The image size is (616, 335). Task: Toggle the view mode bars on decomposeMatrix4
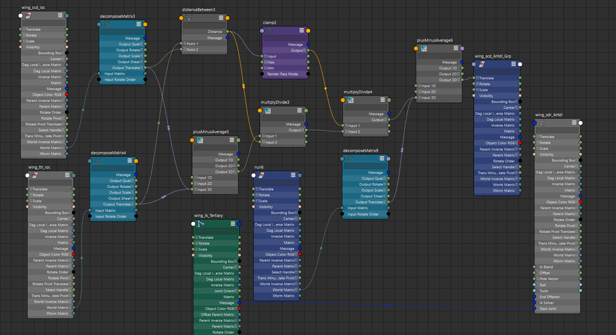(130, 161)
